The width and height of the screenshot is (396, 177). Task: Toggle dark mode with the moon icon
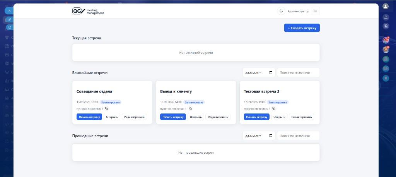(281, 11)
